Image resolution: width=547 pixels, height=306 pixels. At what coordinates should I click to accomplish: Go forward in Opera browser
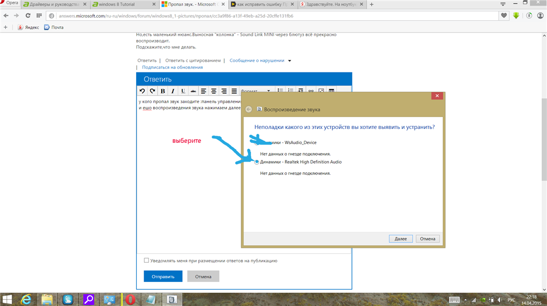click(17, 15)
